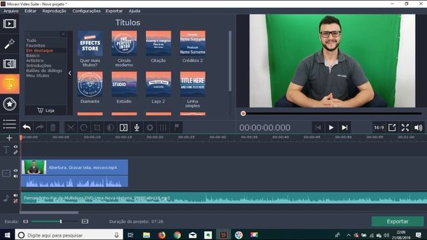Select the Favoritos category

(35, 45)
